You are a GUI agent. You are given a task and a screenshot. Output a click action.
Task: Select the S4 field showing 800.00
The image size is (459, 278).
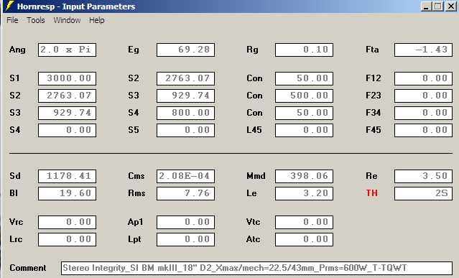click(185, 113)
